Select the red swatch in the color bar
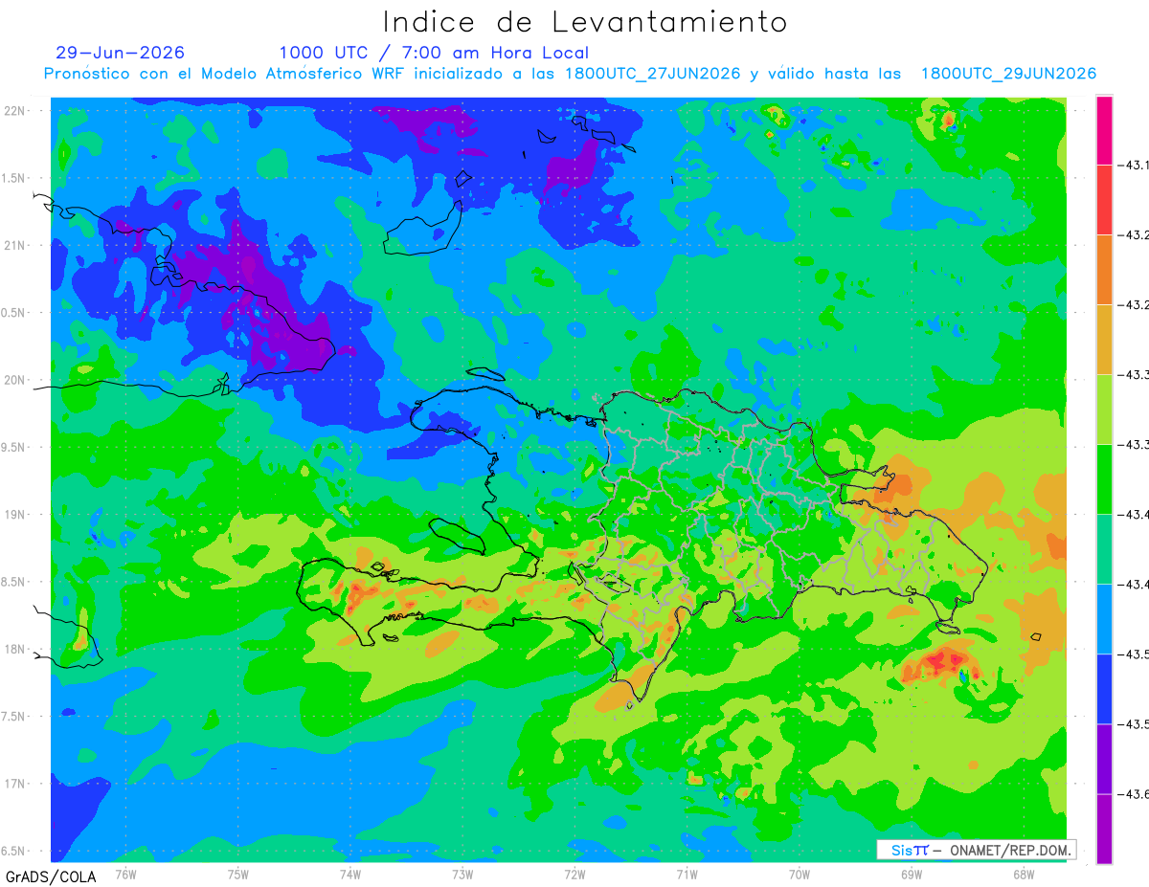Image resolution: width=1149 pixels, height=887 pixels. click(x=1104, y=200)
